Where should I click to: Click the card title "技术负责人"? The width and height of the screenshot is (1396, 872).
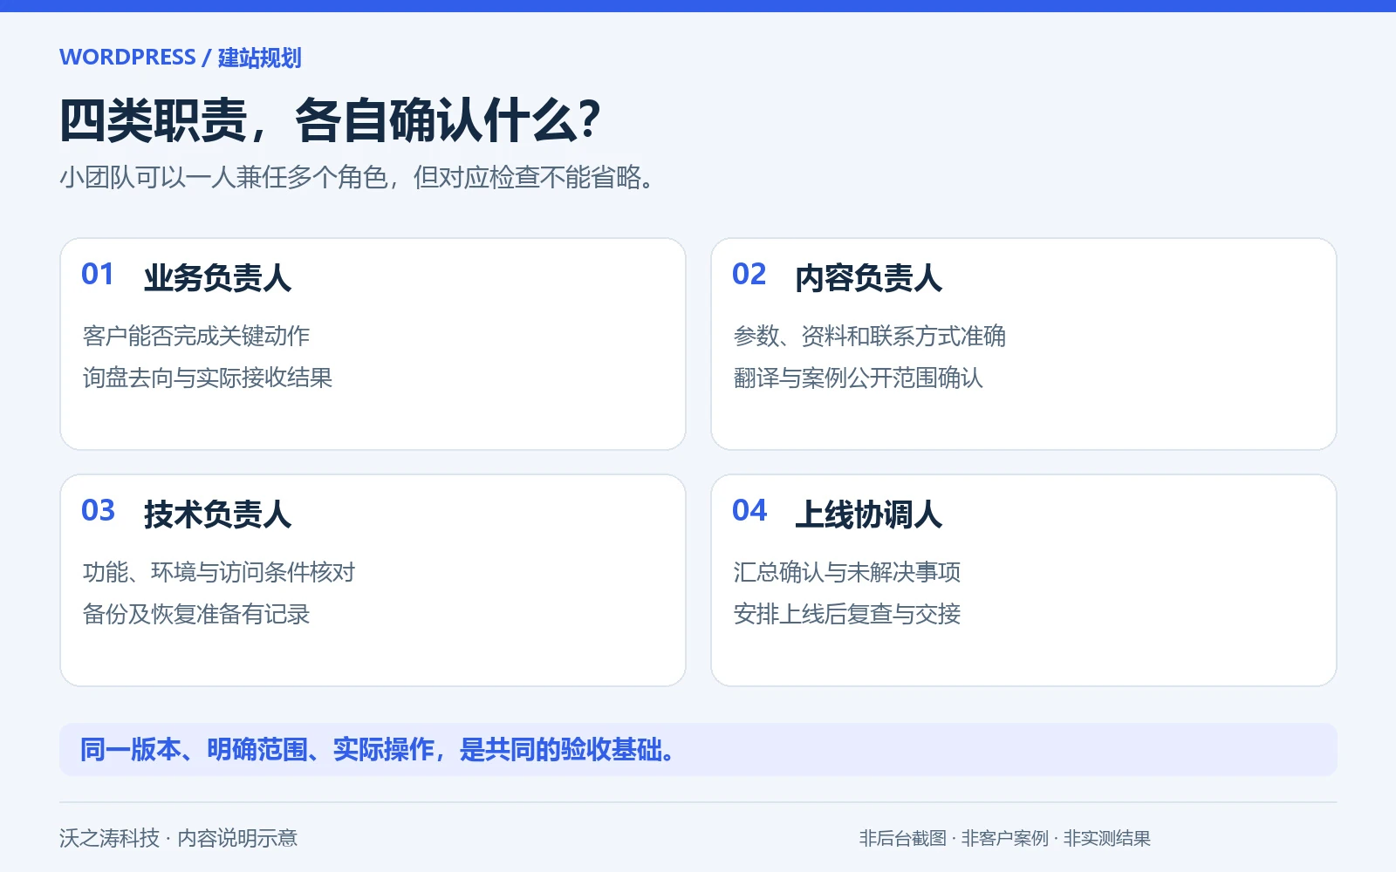(217, 514)
